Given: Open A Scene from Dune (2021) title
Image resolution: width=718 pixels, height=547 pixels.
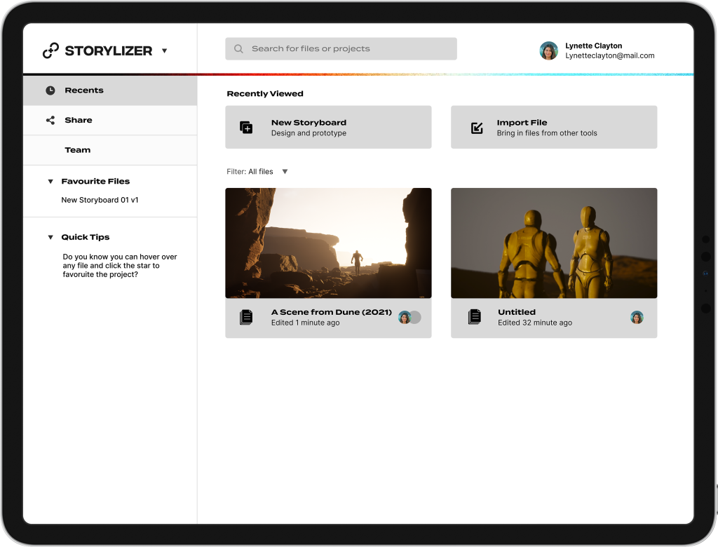Looking at the screenshot, I should click(x=332, y=312).
